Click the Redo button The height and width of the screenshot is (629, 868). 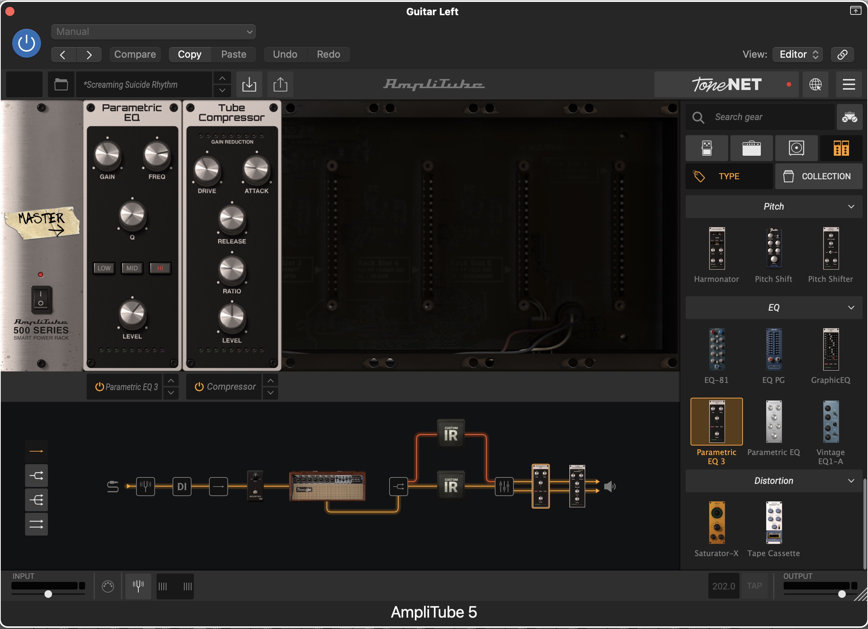pos(329,55)
